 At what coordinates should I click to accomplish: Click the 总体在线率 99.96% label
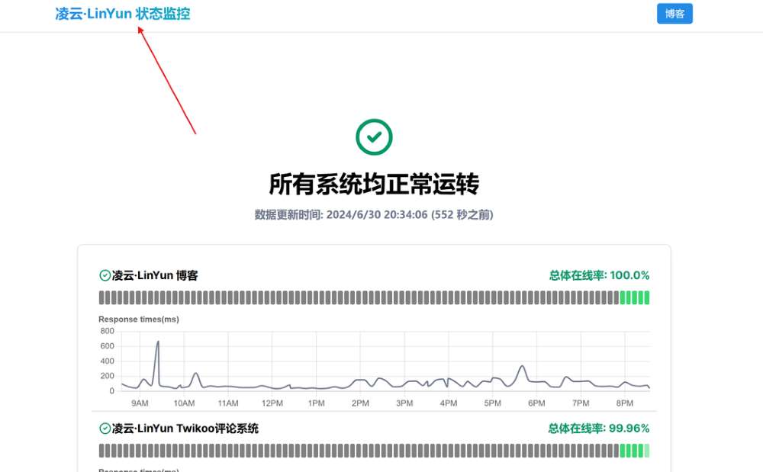(x=599, y=429)
